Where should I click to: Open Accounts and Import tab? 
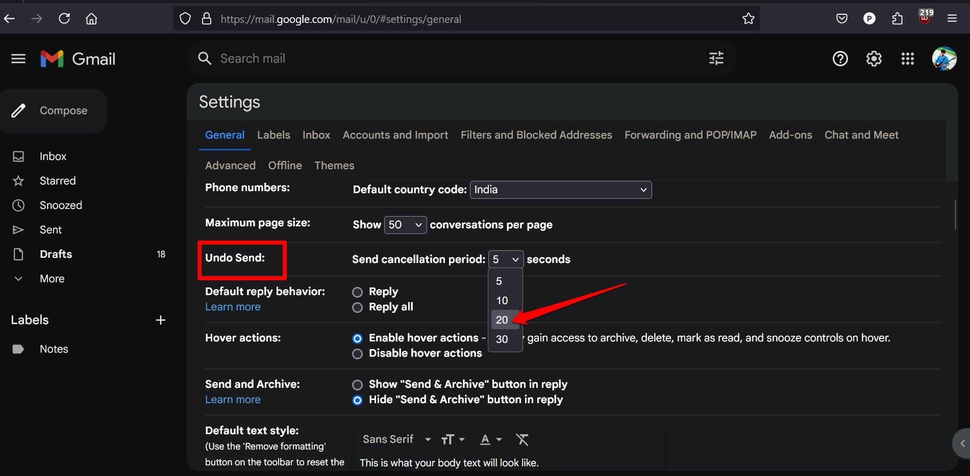coord(395,135)
